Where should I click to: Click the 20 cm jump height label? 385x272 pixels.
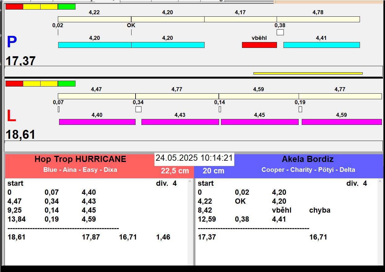[x=214, y=171]
